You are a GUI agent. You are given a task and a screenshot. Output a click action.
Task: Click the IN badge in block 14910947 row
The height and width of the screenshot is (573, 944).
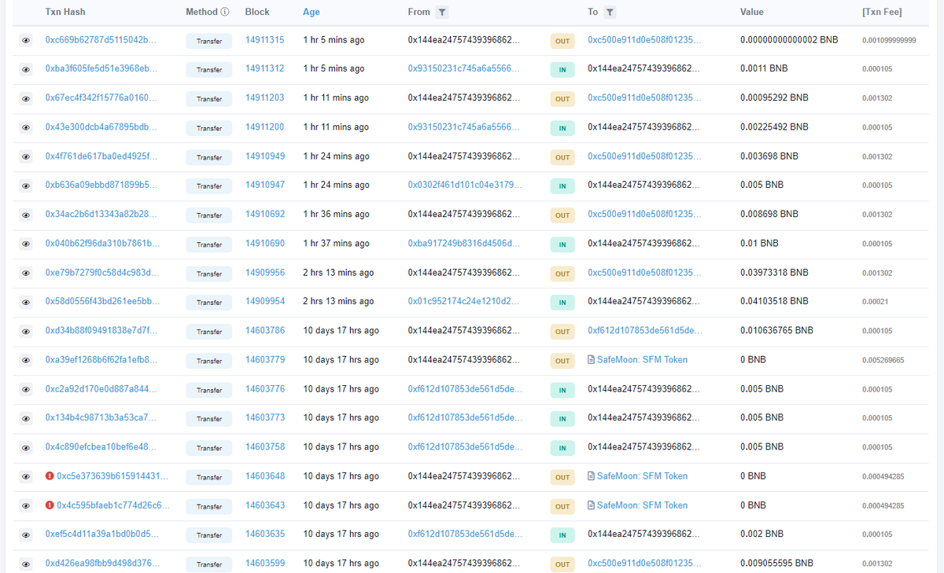[x=562, y=186]
